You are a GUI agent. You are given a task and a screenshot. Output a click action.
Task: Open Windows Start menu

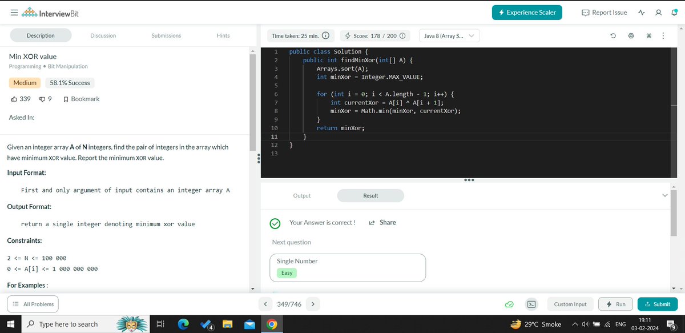(11, 324)
